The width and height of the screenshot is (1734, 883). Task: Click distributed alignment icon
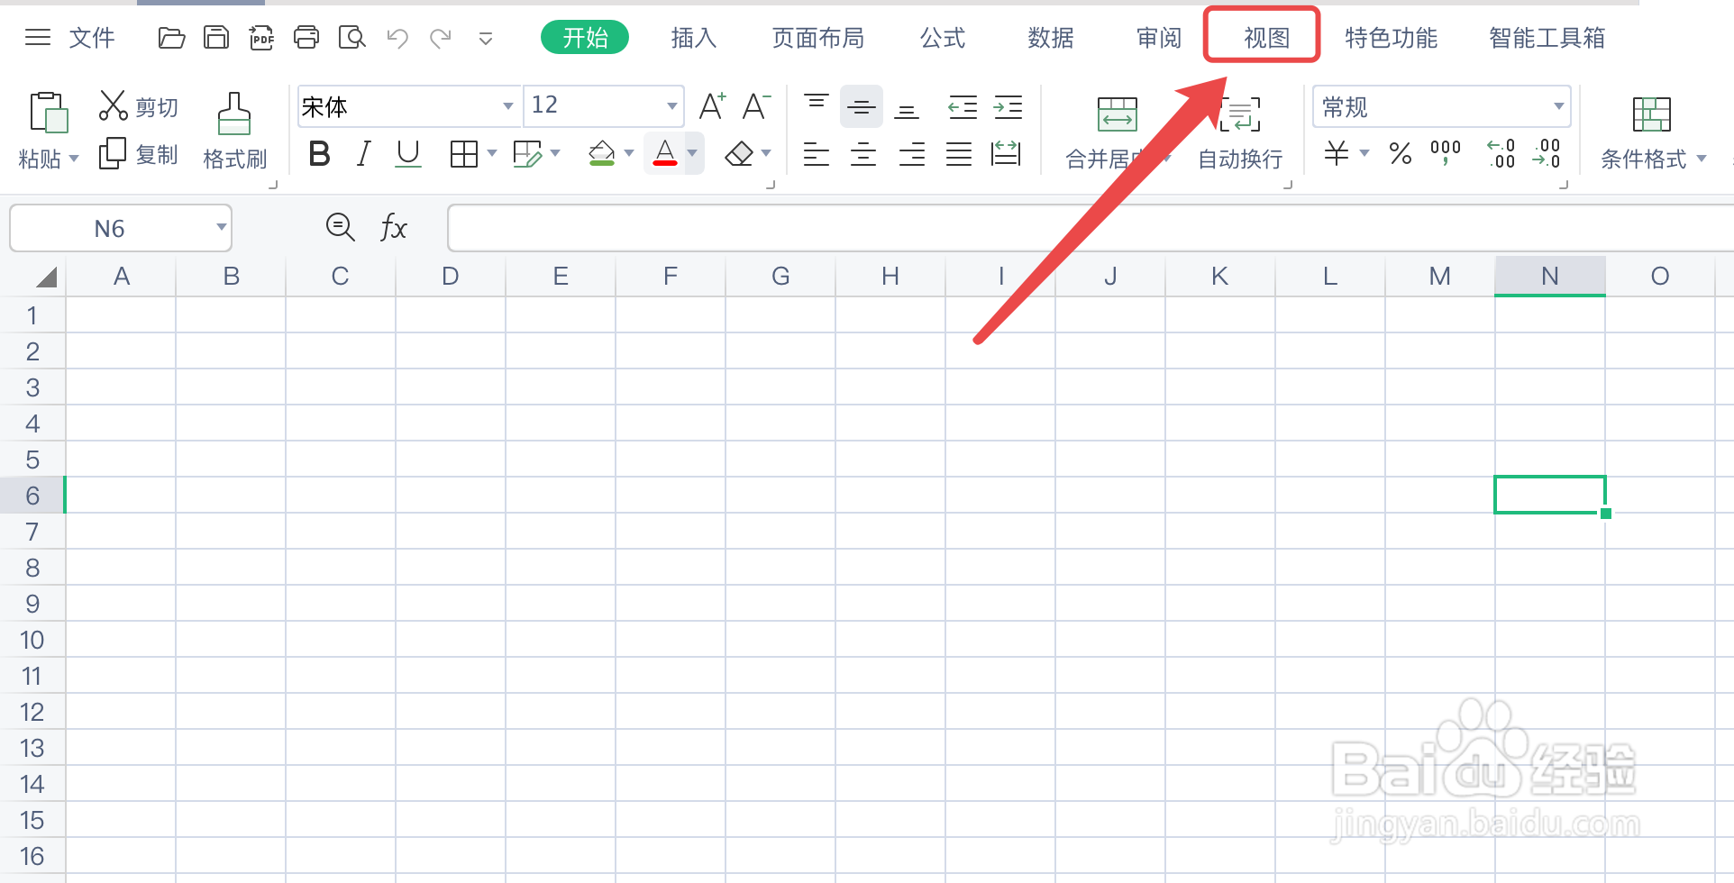1006,154
